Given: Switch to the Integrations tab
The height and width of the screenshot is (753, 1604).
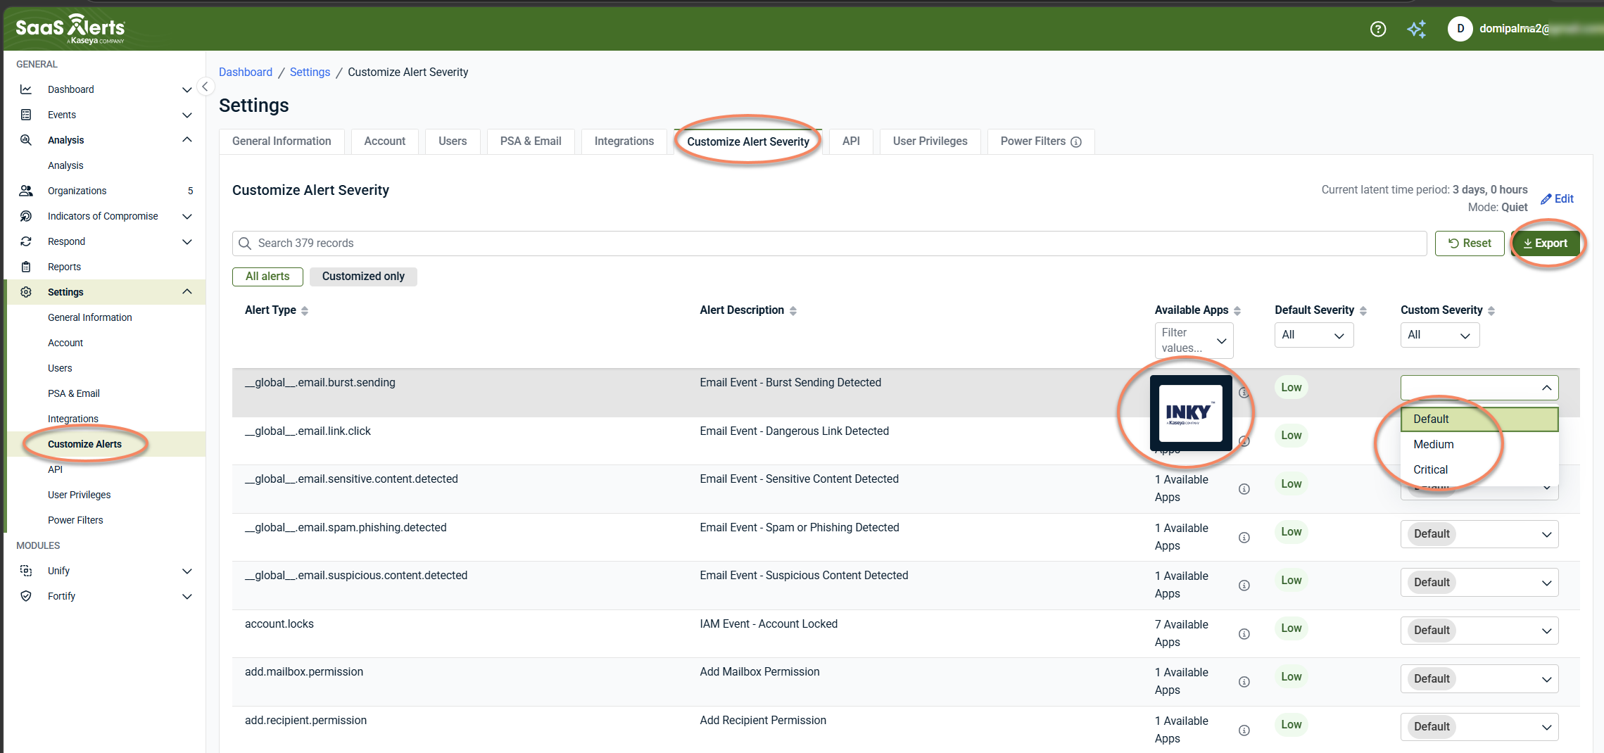Looking at the screenshot, I should [x=624, y=141].
